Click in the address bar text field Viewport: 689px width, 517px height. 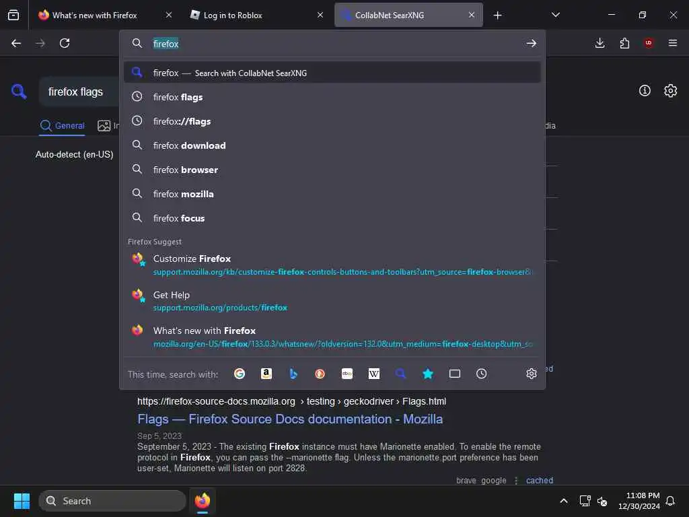click(x=334, y=43)
